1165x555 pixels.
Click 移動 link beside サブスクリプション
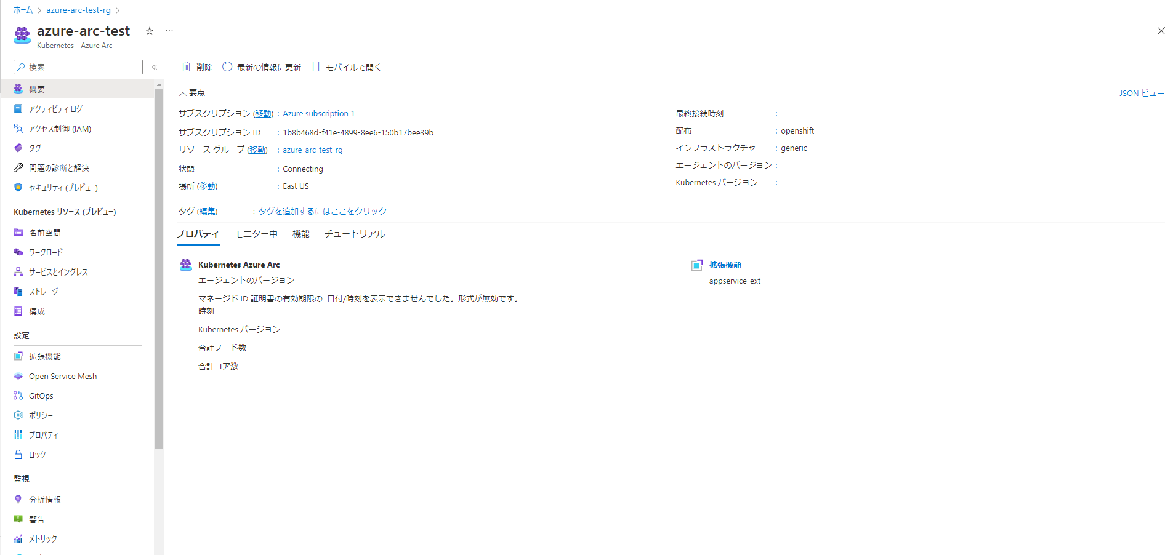click(x=264, y=114)
